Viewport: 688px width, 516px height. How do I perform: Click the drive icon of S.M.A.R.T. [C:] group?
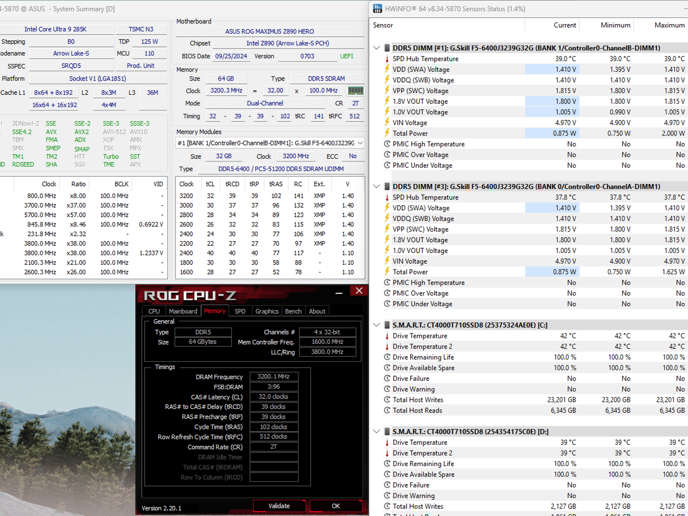point(387,325)
